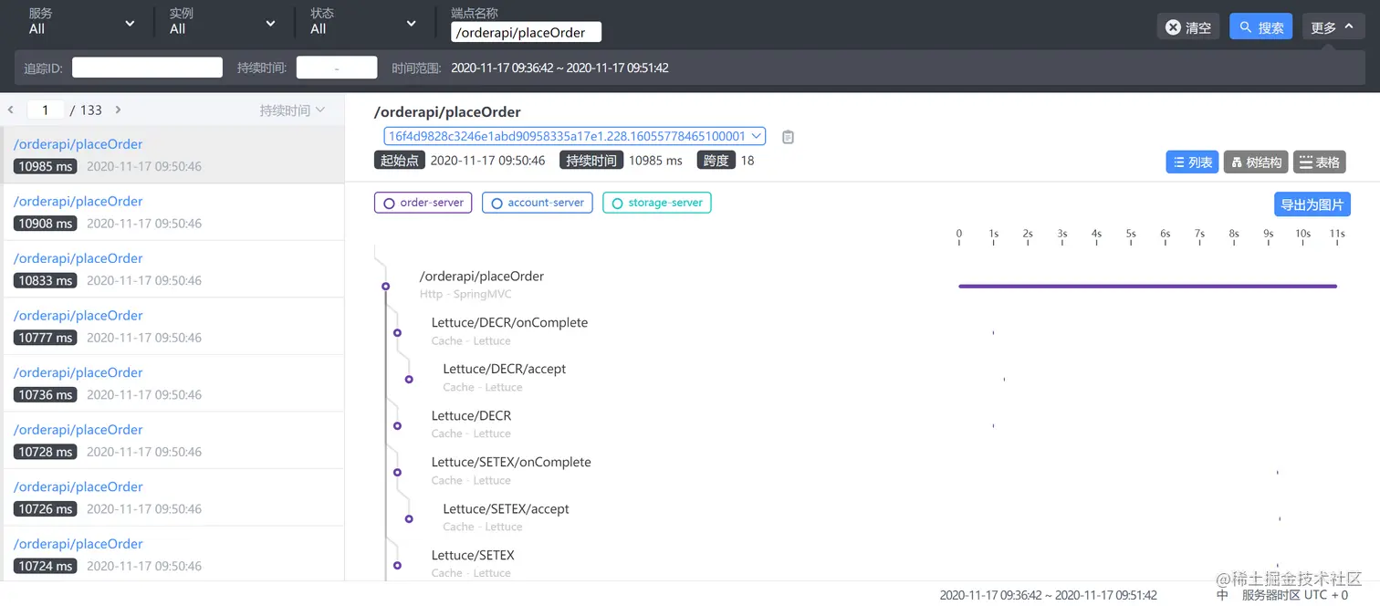Open the 服务 service dropdown

(82, 22)
